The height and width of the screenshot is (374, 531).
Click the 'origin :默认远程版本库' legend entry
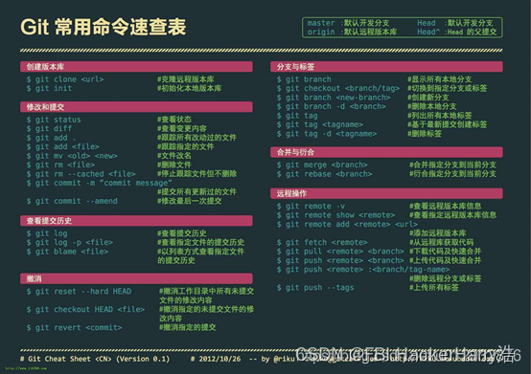tap(352, 32)
